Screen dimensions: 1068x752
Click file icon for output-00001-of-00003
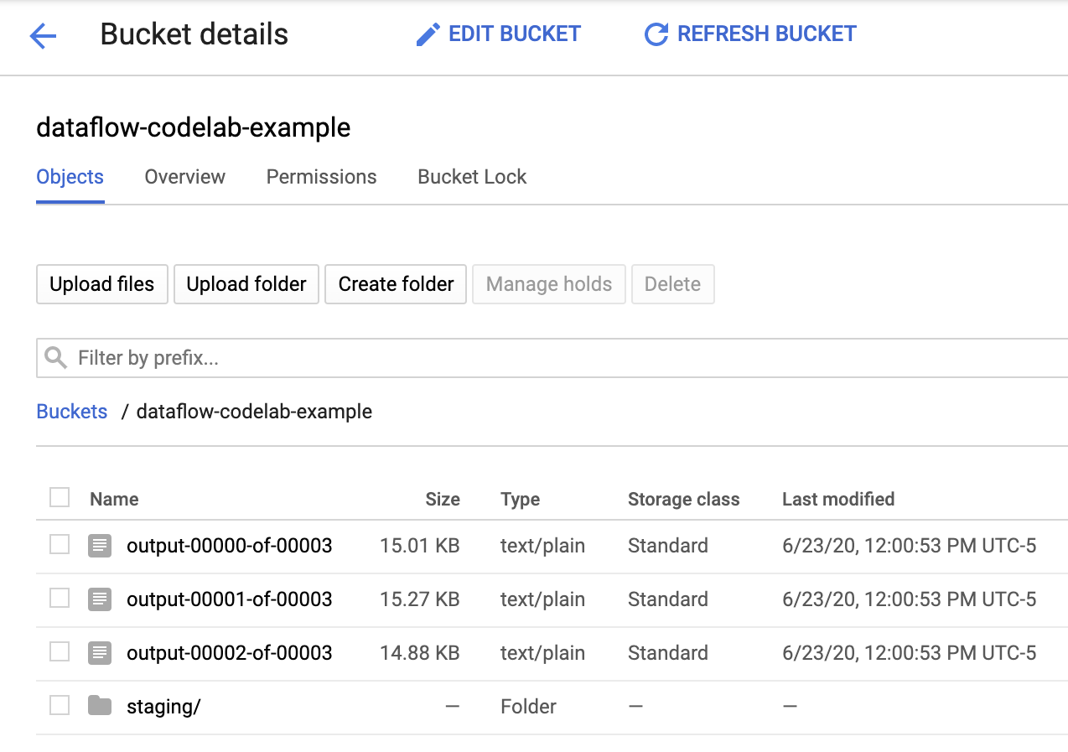[x=100, y=599]
